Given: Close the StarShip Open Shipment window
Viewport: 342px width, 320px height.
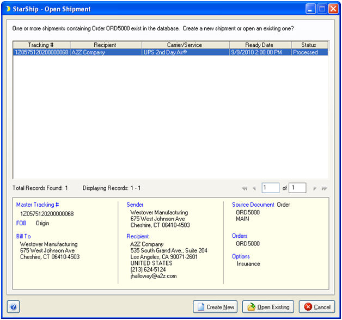Looking at the screenshot, I should coord(333,9).
